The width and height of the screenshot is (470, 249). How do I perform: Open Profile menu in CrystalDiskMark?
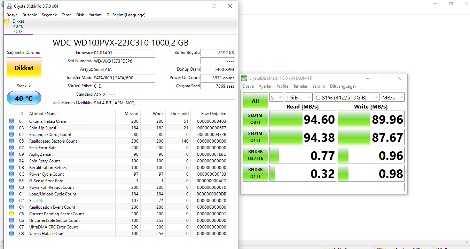(282, 86)
